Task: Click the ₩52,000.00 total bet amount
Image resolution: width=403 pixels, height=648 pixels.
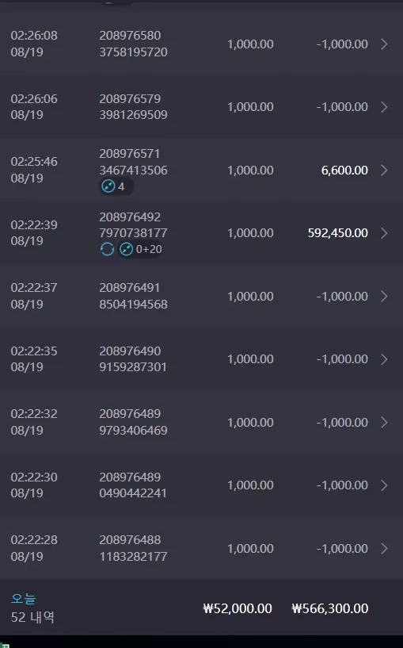Action: tap(238, 608)
